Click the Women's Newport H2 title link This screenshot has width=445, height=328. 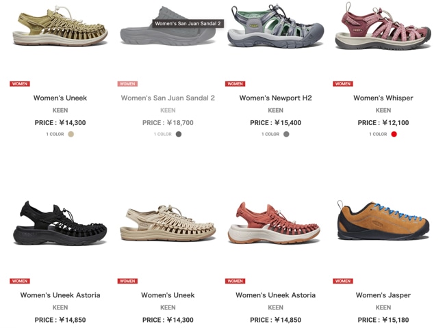click(276, 98)
